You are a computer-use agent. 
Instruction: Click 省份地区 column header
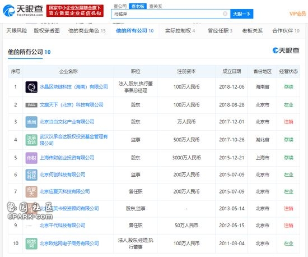click(263, 71)
